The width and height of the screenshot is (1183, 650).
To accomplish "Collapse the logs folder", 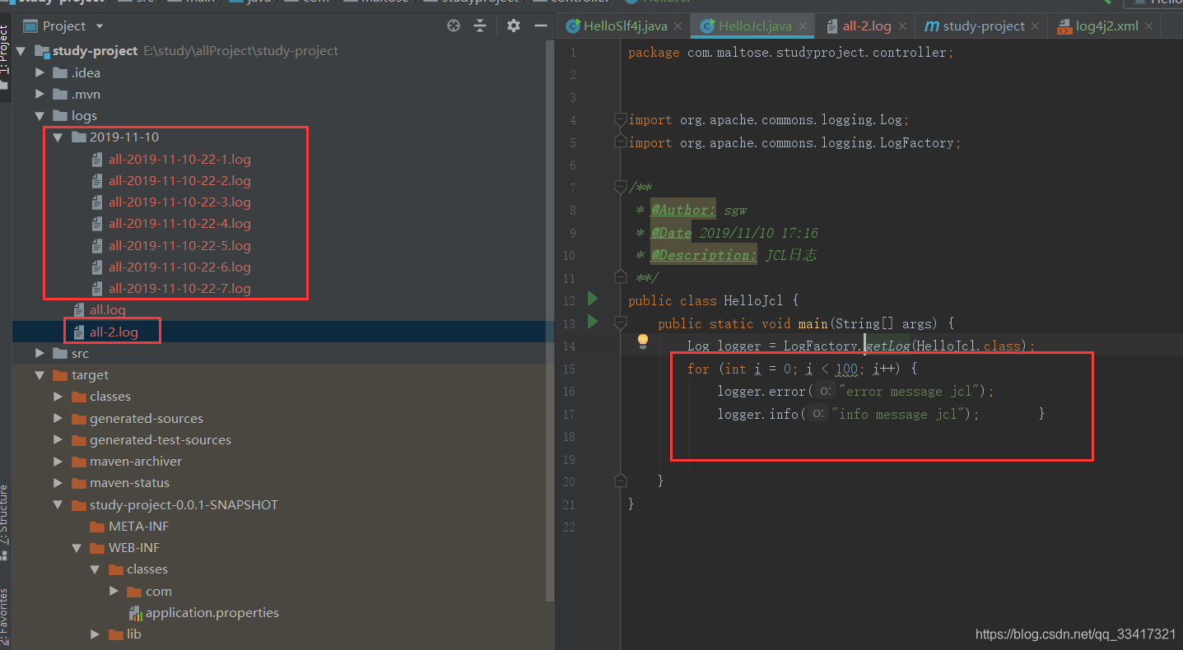I will 40,116.
